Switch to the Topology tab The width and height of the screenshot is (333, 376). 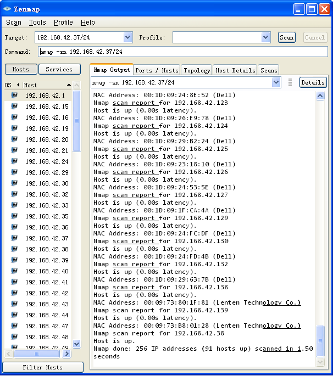197,70
